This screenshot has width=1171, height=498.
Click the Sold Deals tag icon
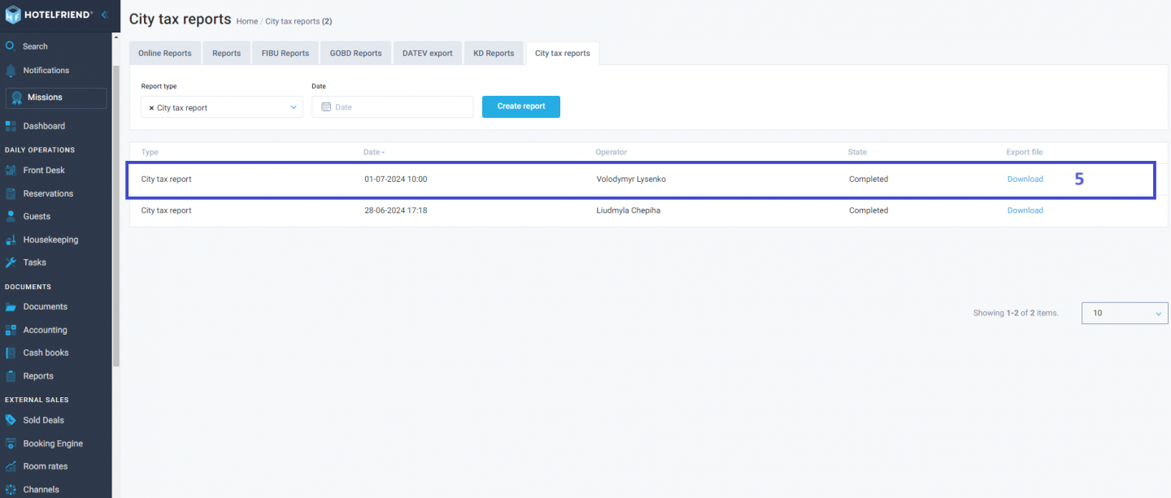tap(11, 420)
